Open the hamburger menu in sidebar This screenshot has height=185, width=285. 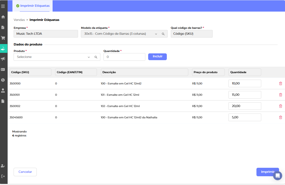[3, 6]
